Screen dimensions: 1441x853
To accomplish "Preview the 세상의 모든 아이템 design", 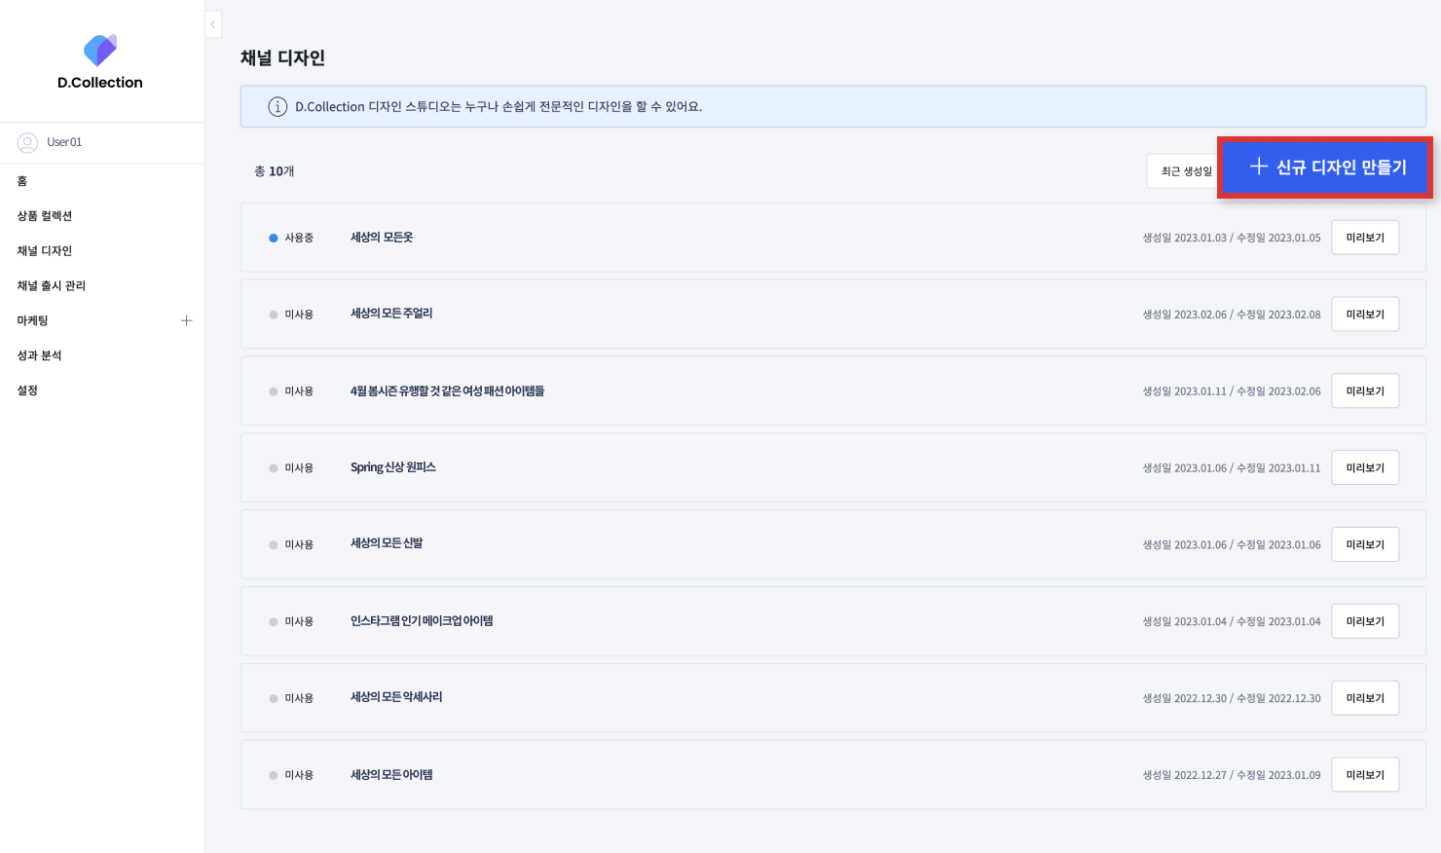I will pos(1365,775).
